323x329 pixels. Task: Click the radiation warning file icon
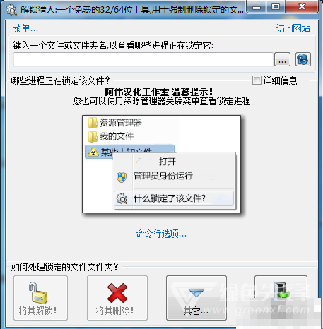point(93,152)
